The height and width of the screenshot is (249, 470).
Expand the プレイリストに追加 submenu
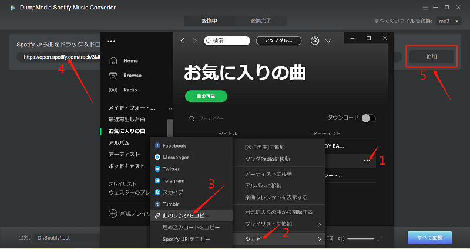tap(280, 224)
